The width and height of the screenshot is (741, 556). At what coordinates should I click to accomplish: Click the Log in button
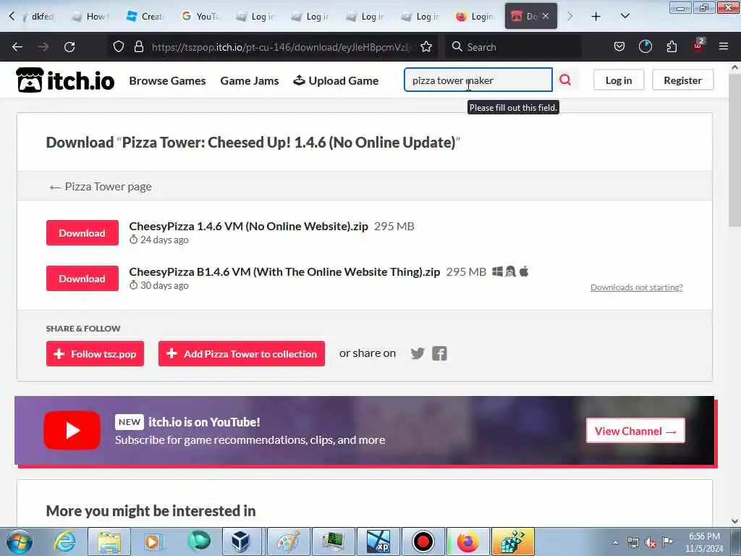point(619,80)
